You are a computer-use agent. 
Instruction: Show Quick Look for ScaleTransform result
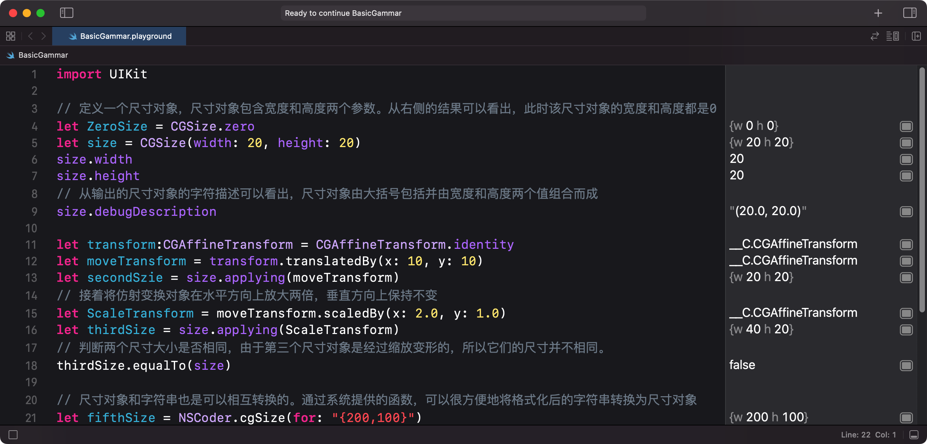[x=906, y=313]
